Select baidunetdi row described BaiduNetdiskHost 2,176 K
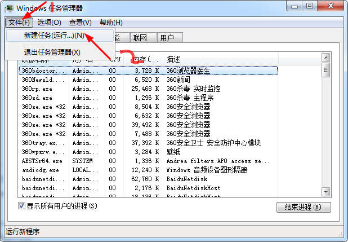 (x=148, y=188)
